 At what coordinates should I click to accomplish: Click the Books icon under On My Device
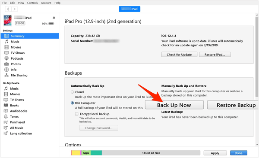(6, 105)
